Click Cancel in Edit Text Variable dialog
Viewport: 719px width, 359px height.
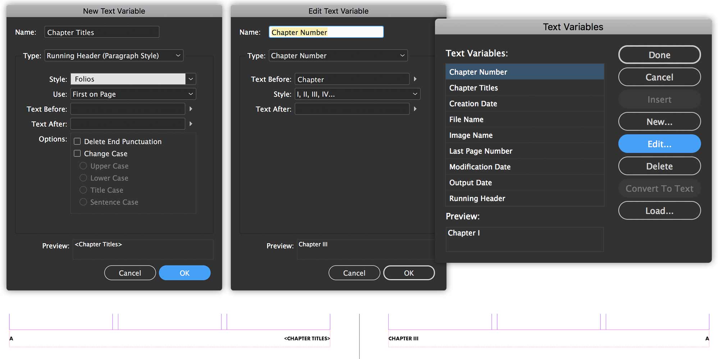[x=354, y=273]
